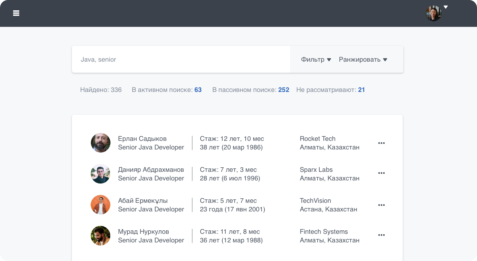Open more options for Ерлан Садыков
The width and height of the screenshot is (477, 261).
(x=381, y=143)
